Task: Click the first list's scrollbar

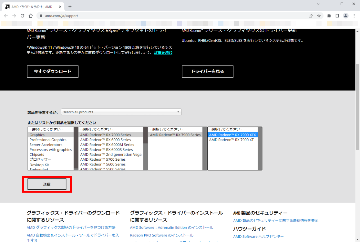Action: (x=76, y=148)
